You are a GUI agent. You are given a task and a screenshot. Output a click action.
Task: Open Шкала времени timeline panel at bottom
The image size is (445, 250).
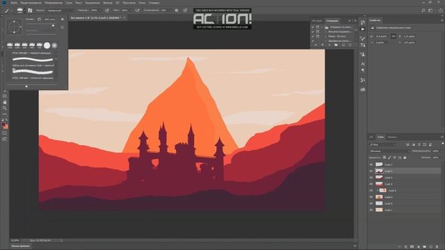21,246
